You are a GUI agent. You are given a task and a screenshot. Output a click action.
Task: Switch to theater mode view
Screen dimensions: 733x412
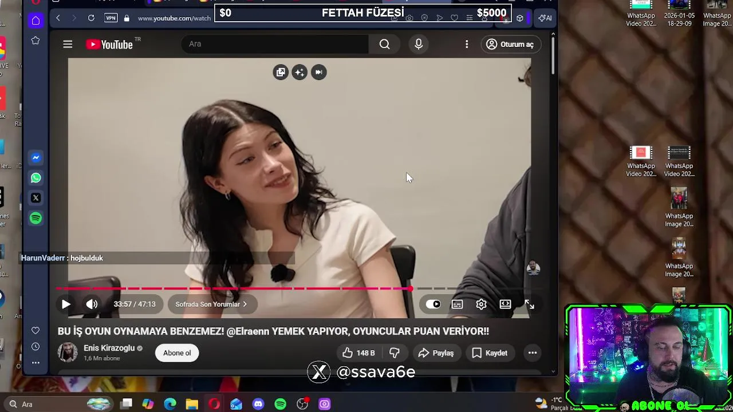[505, 304]
